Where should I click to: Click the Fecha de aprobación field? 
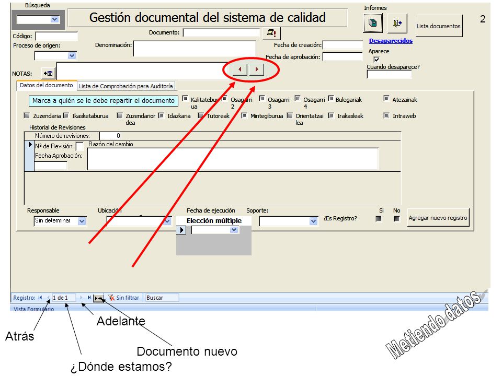click(342, 56)
